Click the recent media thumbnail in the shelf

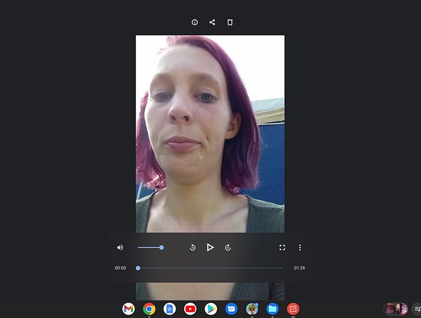(395, 309)
